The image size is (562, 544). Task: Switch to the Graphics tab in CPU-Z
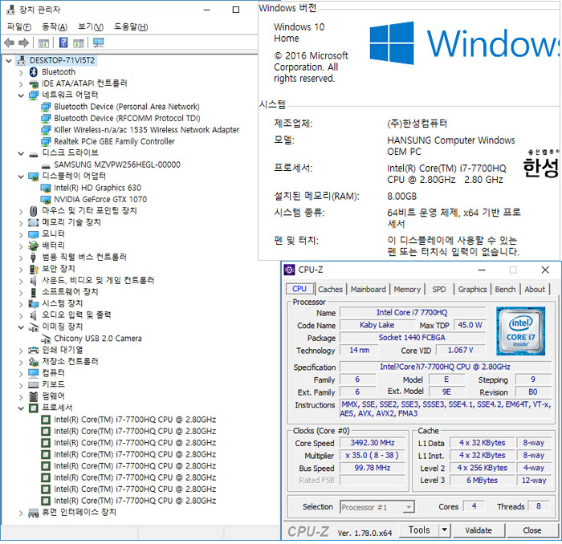click(472, 290)
